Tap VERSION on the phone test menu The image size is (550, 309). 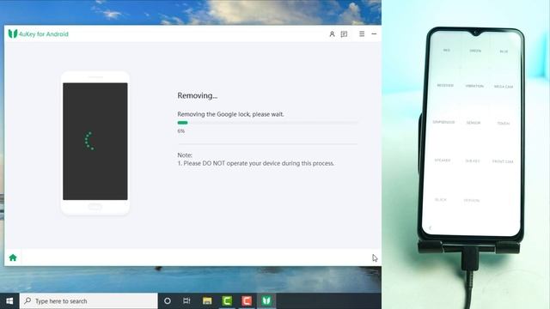click(x=472, y=200)
